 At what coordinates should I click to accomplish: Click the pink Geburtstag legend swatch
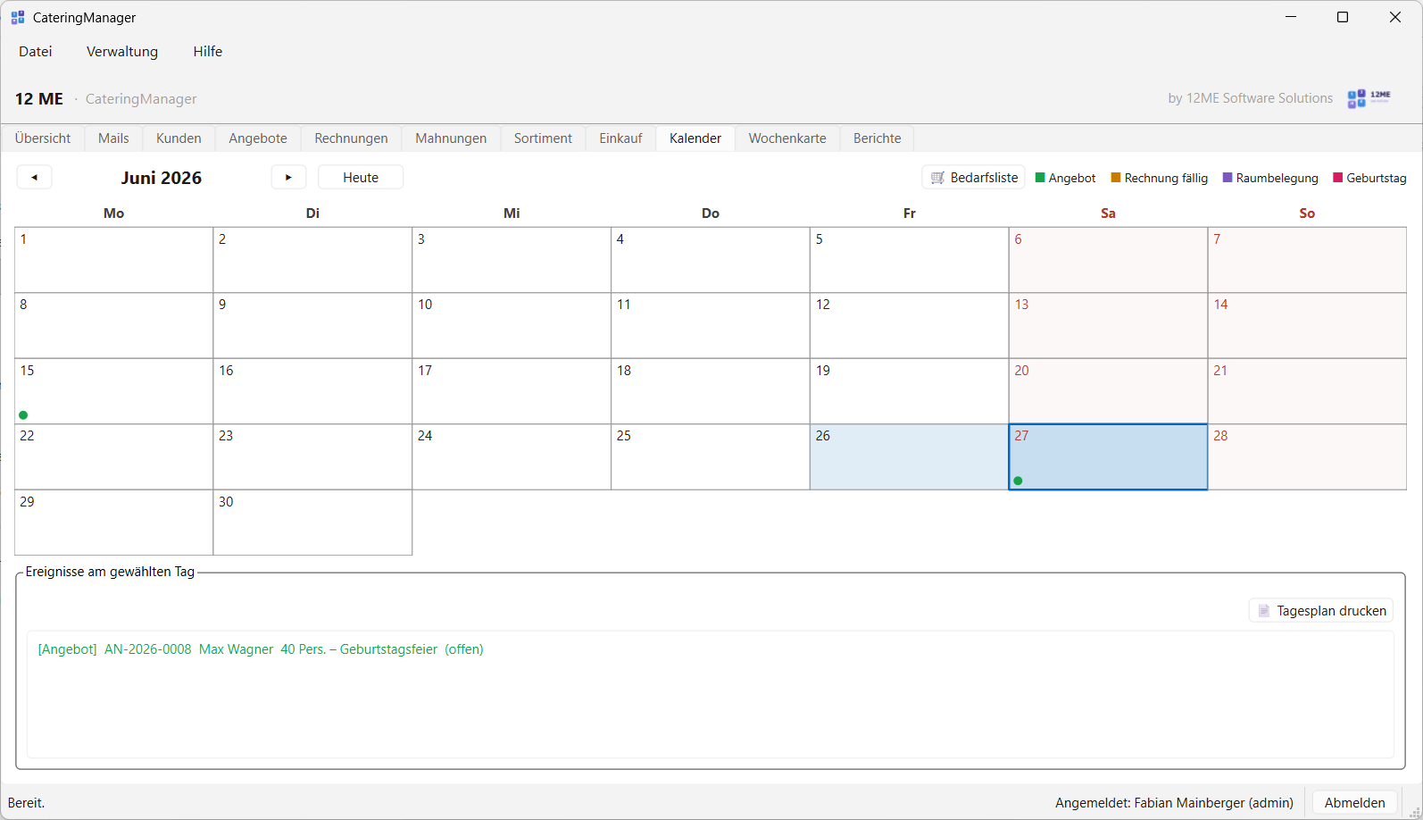click(x=1338, y=178)
